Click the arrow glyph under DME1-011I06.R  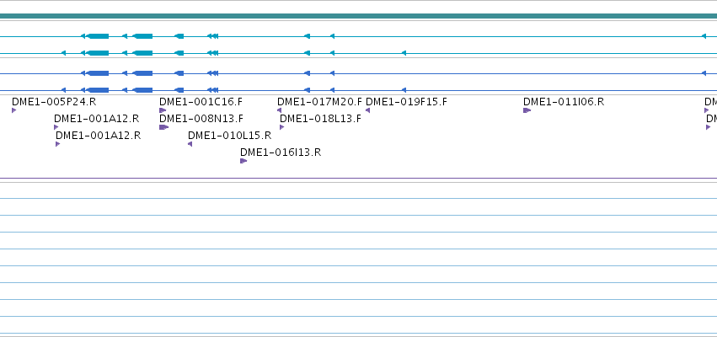tap(527, 110)
